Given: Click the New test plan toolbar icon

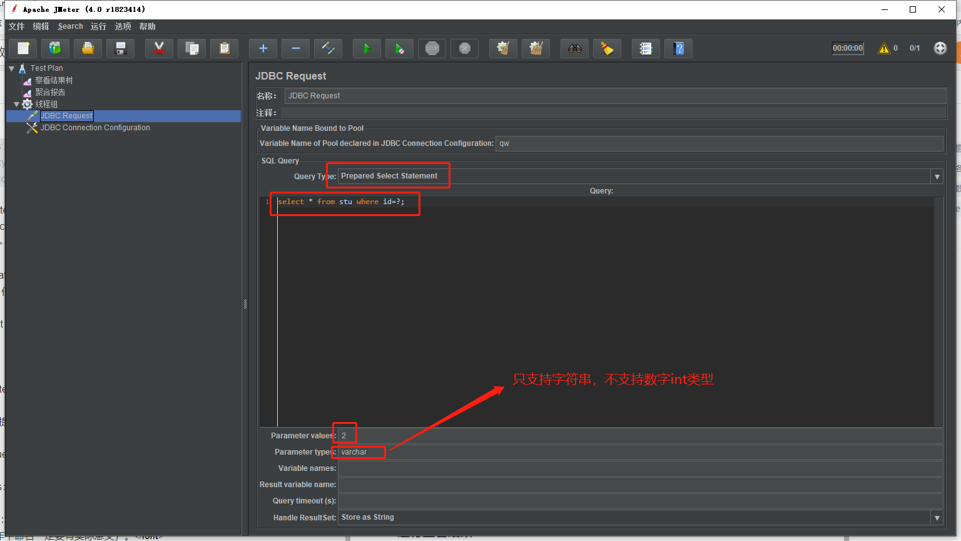Looking at the screenshot, I should (x=23, y=48).
